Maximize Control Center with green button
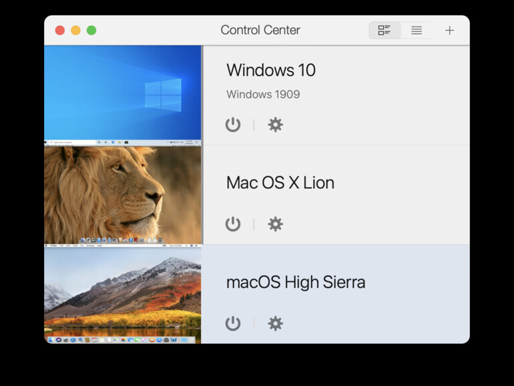Screen dimensions: 514x386 pyautogui.click(x=91, y=30)
